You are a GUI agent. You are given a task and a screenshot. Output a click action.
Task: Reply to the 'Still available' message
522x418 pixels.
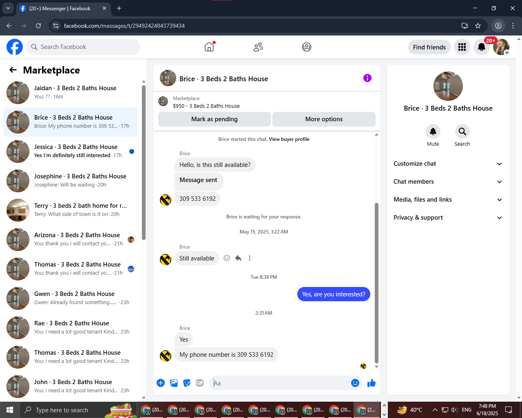pos(238,258)
